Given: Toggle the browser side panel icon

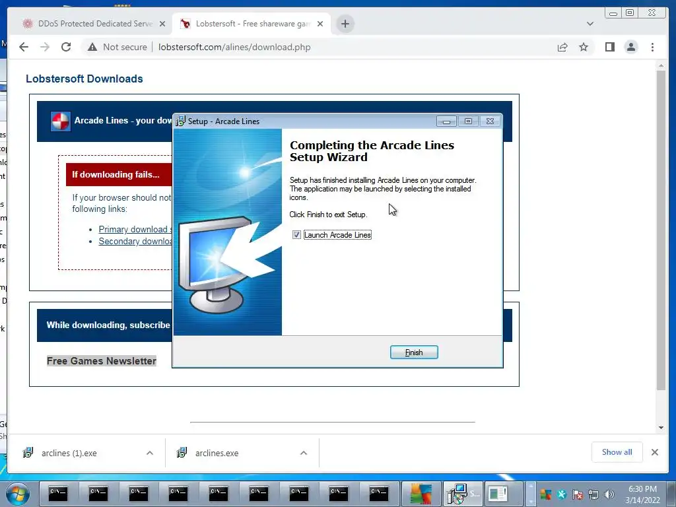Looking at the screenshot, I should [609, 47].
